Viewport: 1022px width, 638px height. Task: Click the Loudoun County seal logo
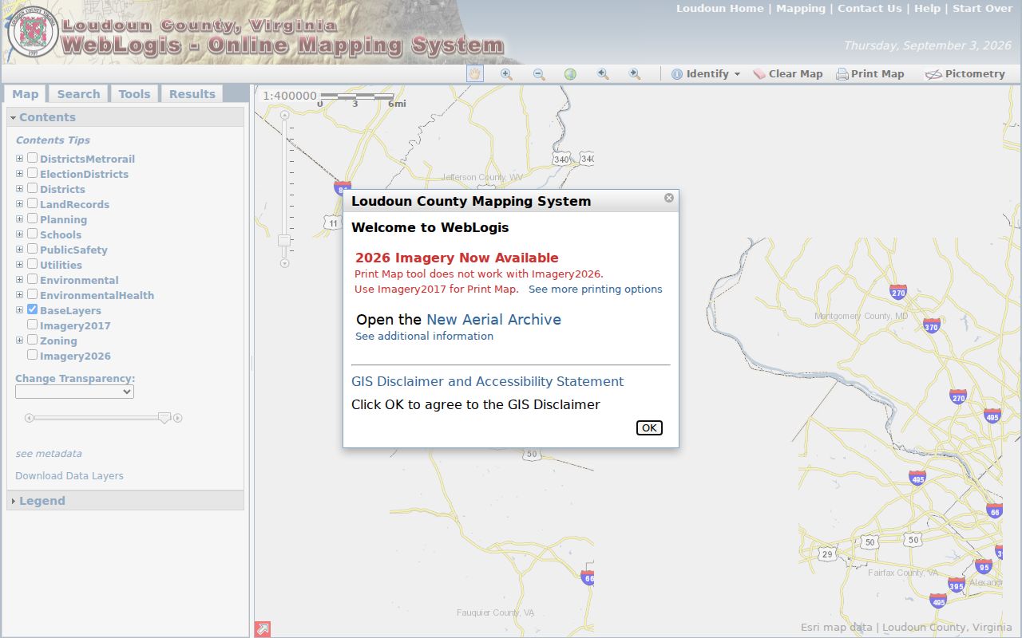click(x=33, y=32)
